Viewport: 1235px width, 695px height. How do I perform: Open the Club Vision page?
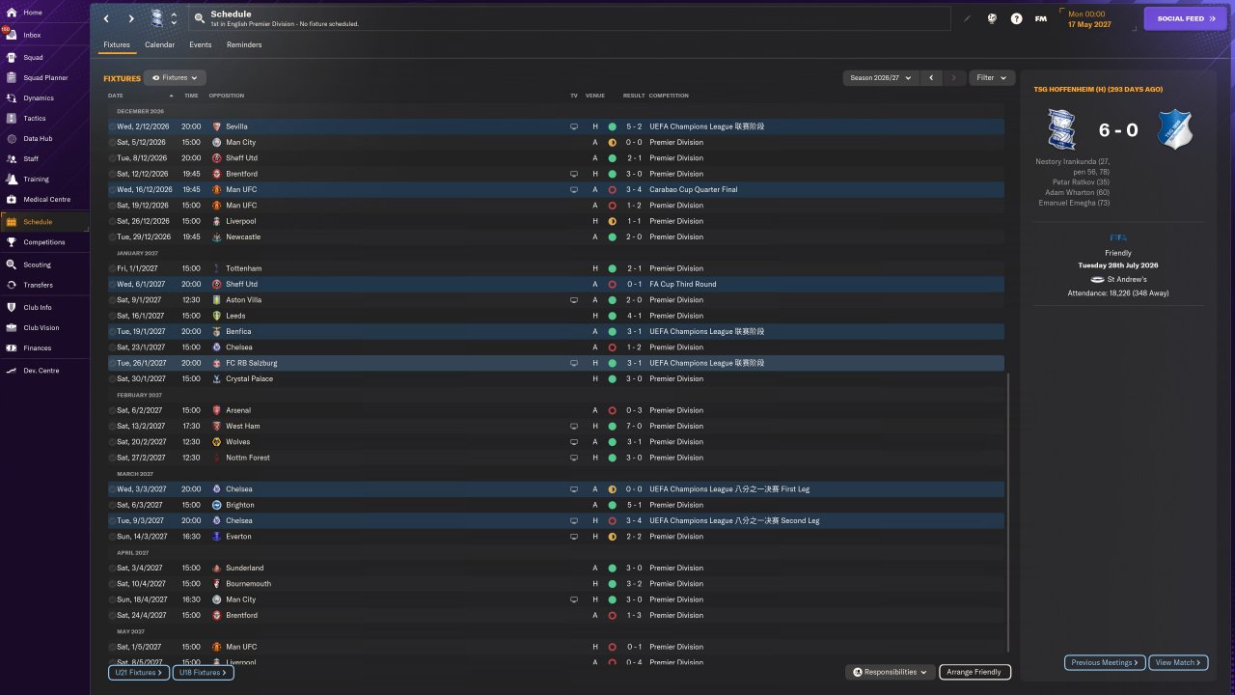tap(41, 327)
